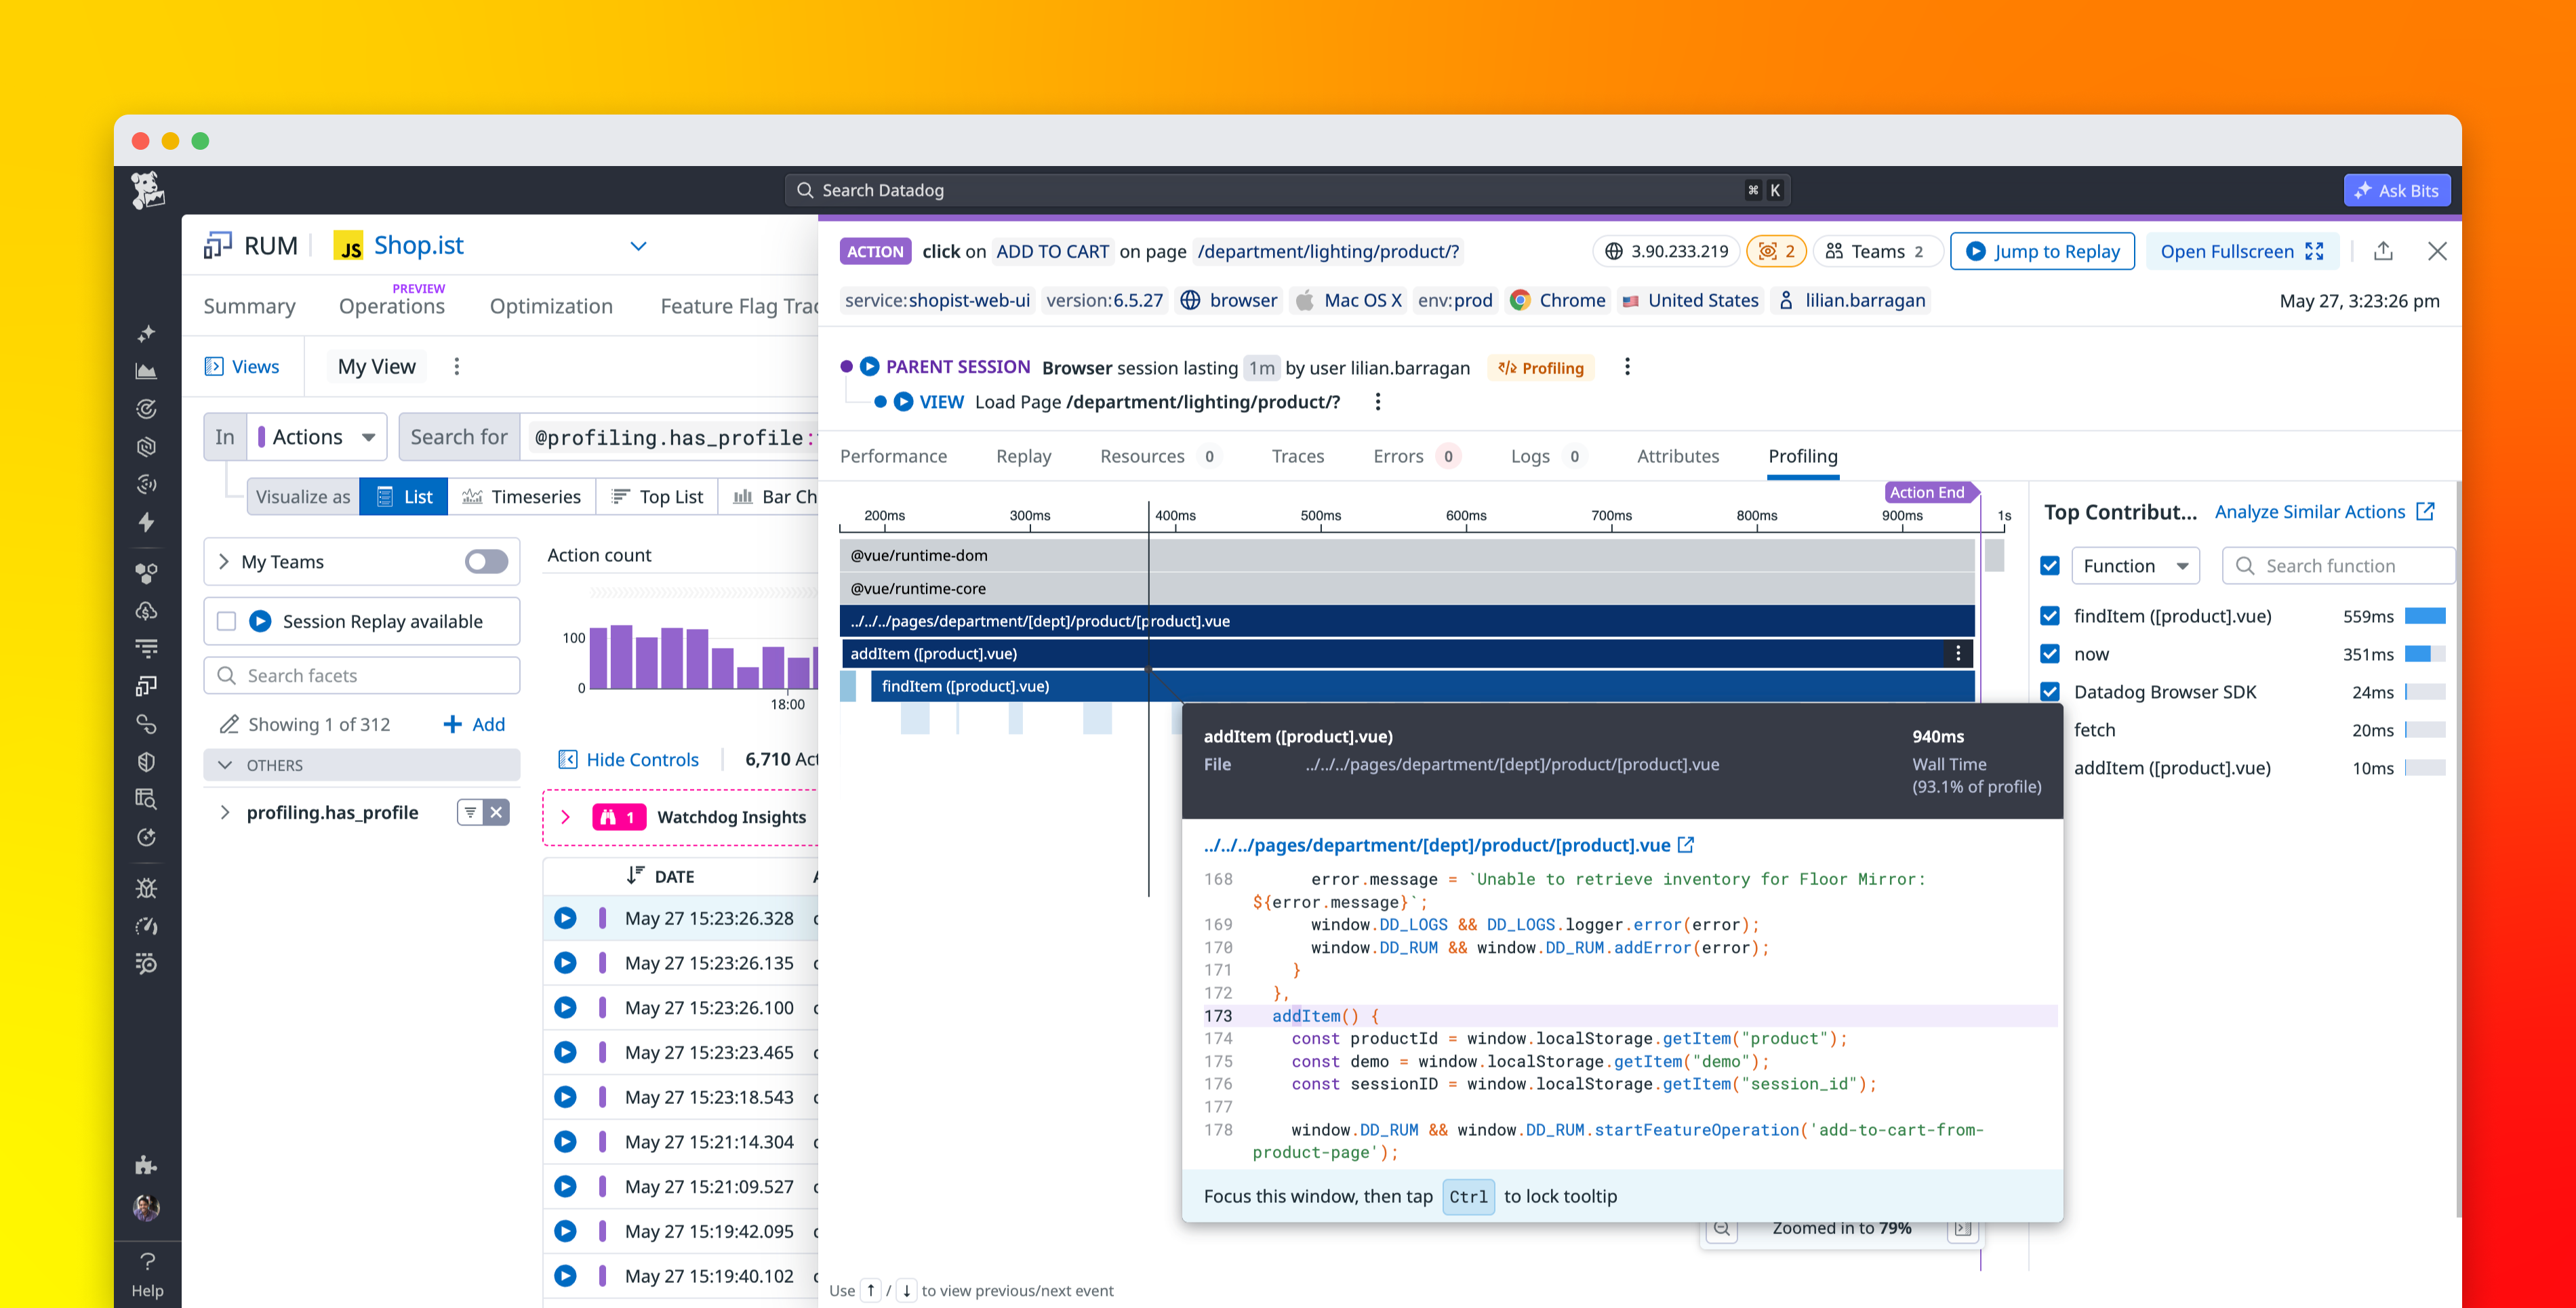The width and height of the screenshot is (2576, 1308).
Task: Open the Shop.ist application dropdown
Action: [638, 246]
